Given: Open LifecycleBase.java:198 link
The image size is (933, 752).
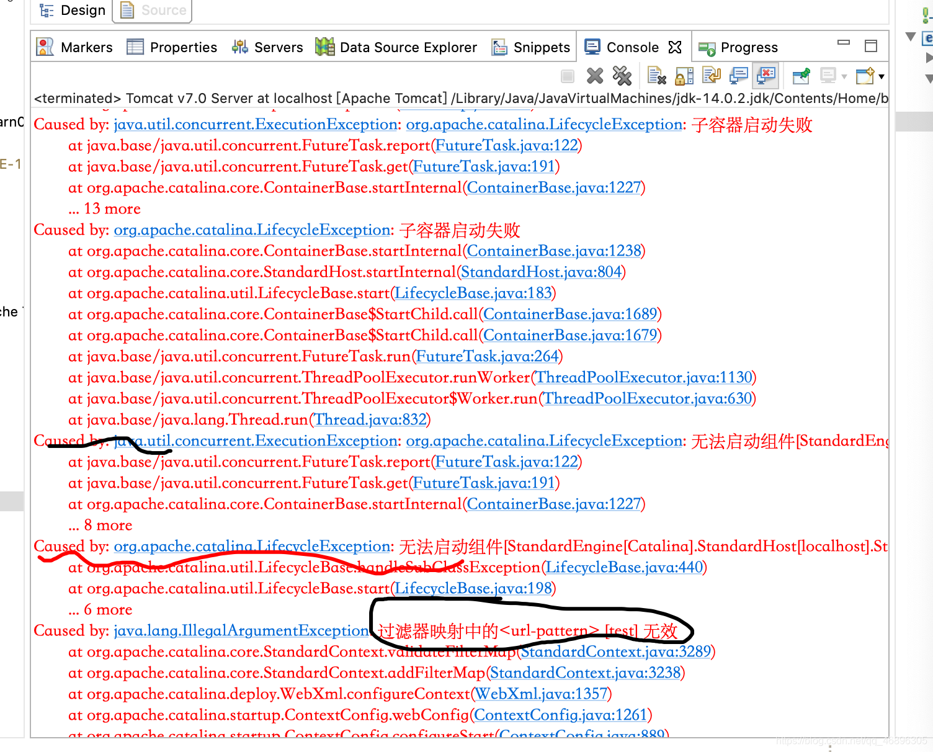Looking at the screenshot, I should click(473, 588).
